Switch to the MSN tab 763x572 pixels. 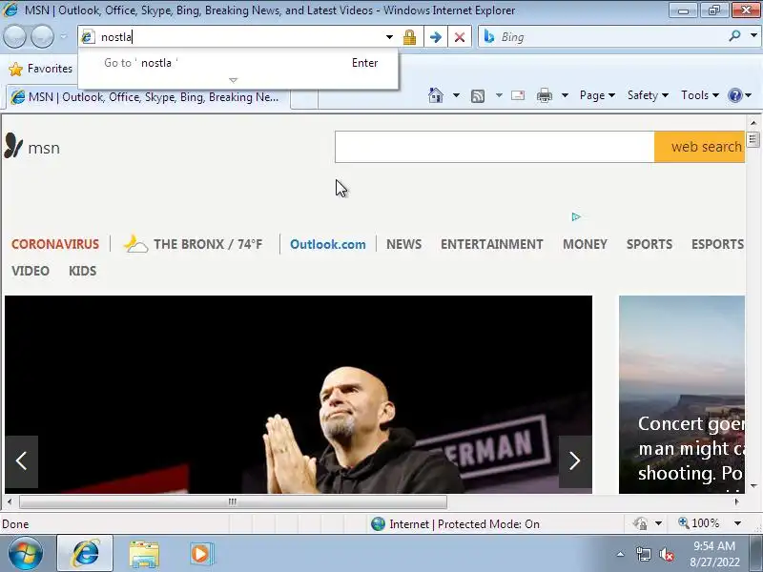tap(148, 97)
